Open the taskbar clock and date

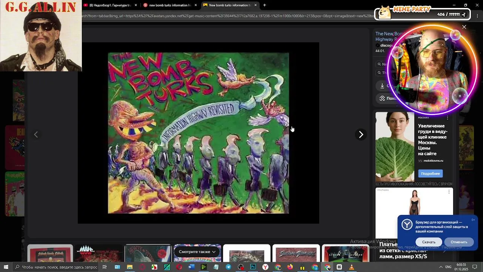(461, 267)
